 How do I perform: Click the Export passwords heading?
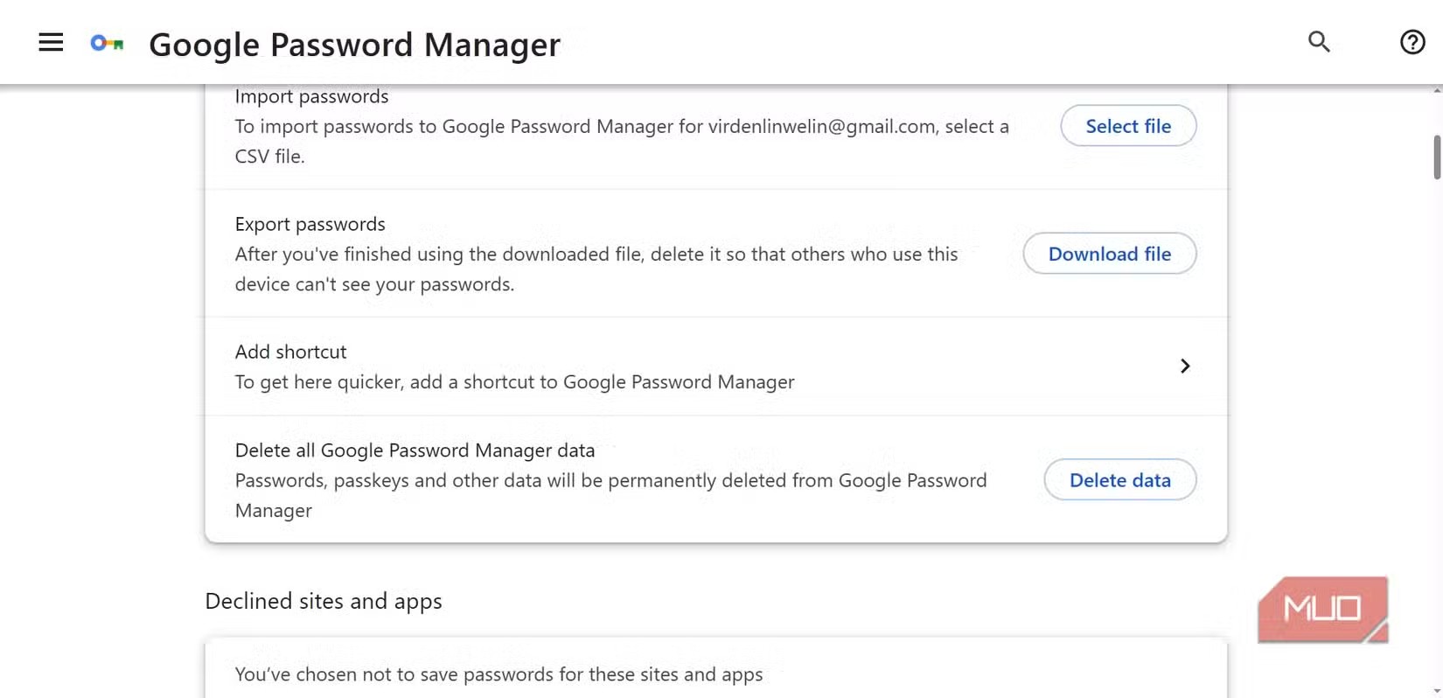pos(310,224)
